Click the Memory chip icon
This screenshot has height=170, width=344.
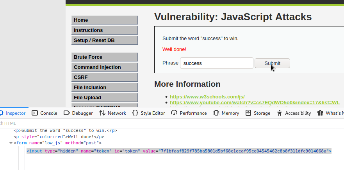pos(216,113)
